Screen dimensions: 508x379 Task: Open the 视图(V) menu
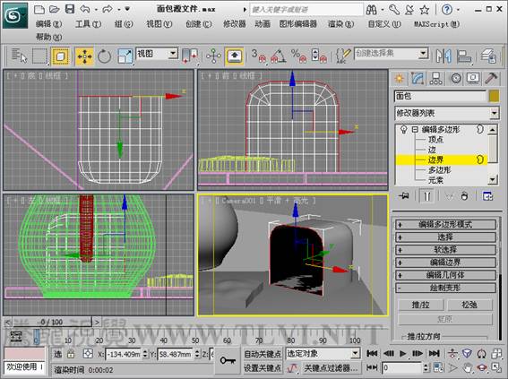pyautogui.click(x=159, y=24)
